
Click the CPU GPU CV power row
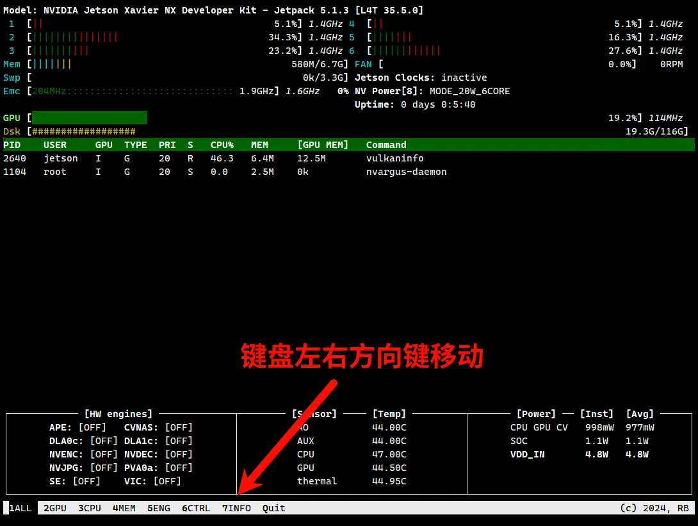[x=582, y=427]
